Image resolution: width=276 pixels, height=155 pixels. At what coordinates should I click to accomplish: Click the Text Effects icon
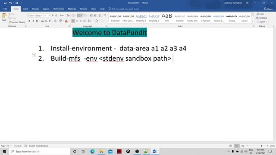55,21
